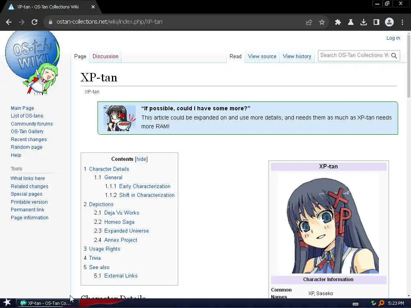Open Community forums link
411x308 pixels.
pos(32,124)
